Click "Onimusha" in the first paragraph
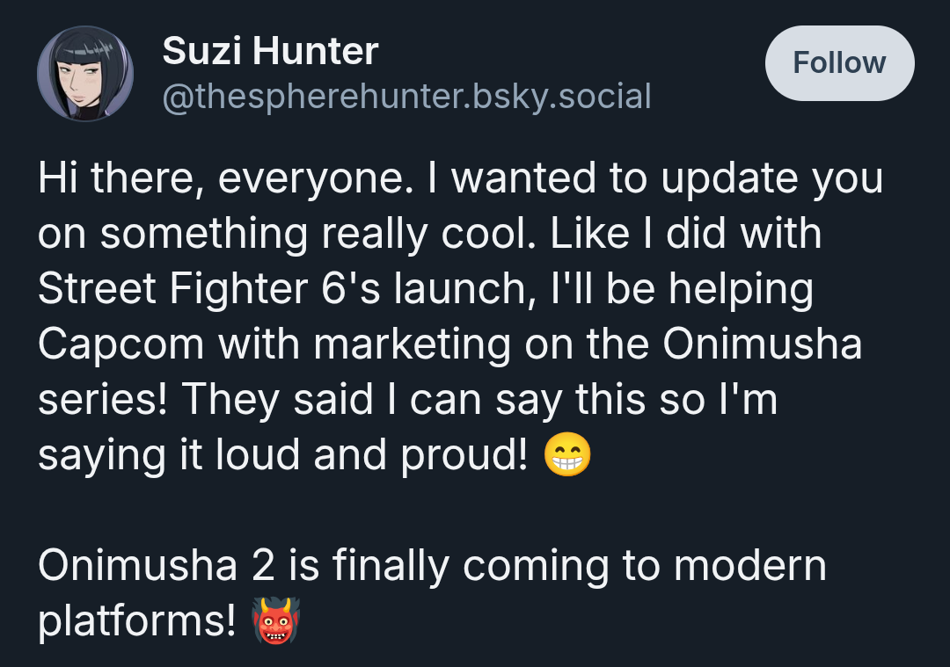950x667 pixels. pos(762,345)
